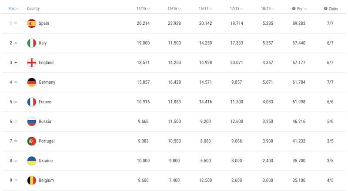
Task: Click the France flag icon
Action: (31, 102)
